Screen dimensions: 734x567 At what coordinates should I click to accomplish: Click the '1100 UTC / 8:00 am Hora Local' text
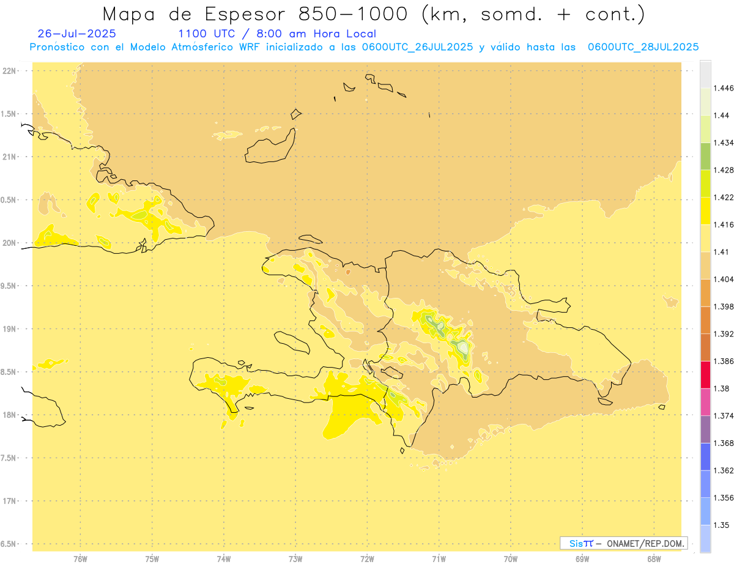click(x=277, y=34)
